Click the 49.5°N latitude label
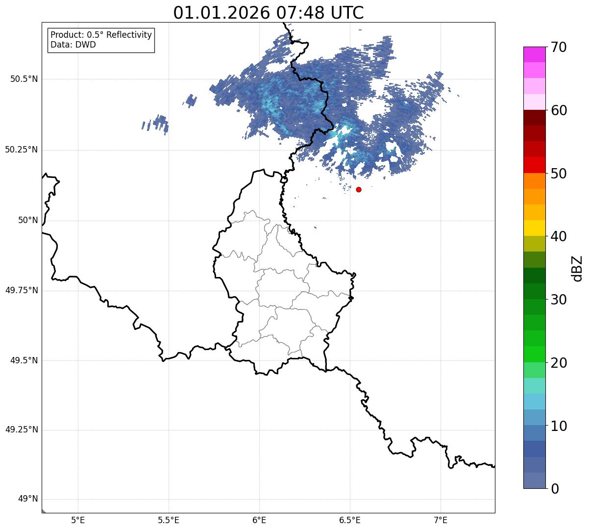Image resolution: width=589 pixels, height=530 pixels. tap(24, 360)
